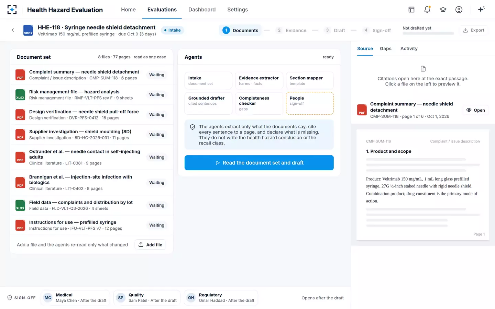Click the document icon in Source panel
Image resolution: width=495 pixels, height=309 pixels.
click(423, 69)
